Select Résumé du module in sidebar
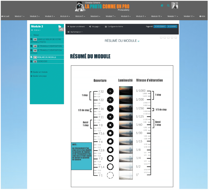The width and height of the screenshot is (209, 190). click(x=47, y=57)
